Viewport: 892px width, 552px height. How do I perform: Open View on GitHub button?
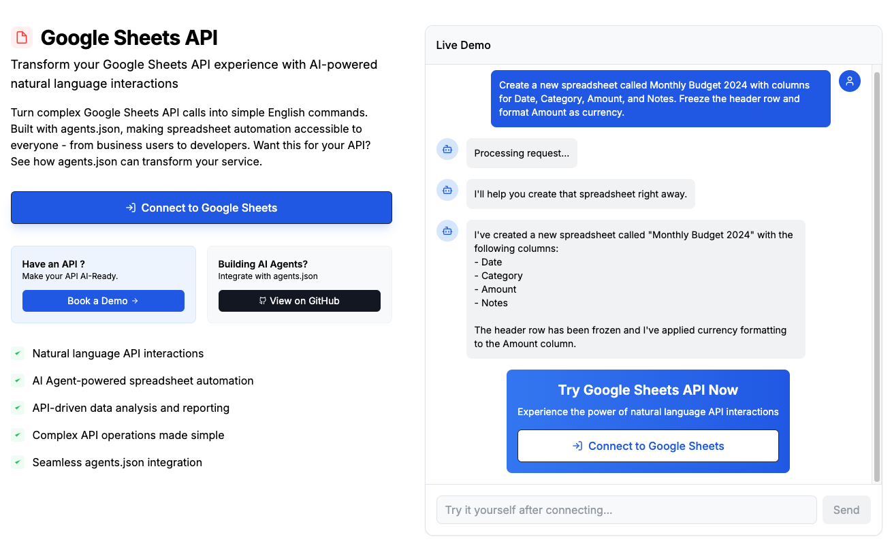[299, 301]
